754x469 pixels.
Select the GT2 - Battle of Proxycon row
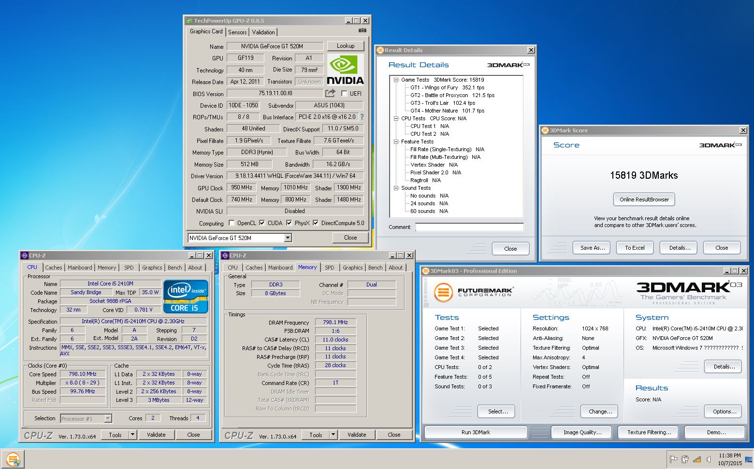click(x=452, y=95)
